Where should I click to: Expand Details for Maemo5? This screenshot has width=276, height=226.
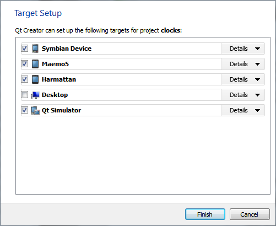pyautogui.click(x=243, y=64)
